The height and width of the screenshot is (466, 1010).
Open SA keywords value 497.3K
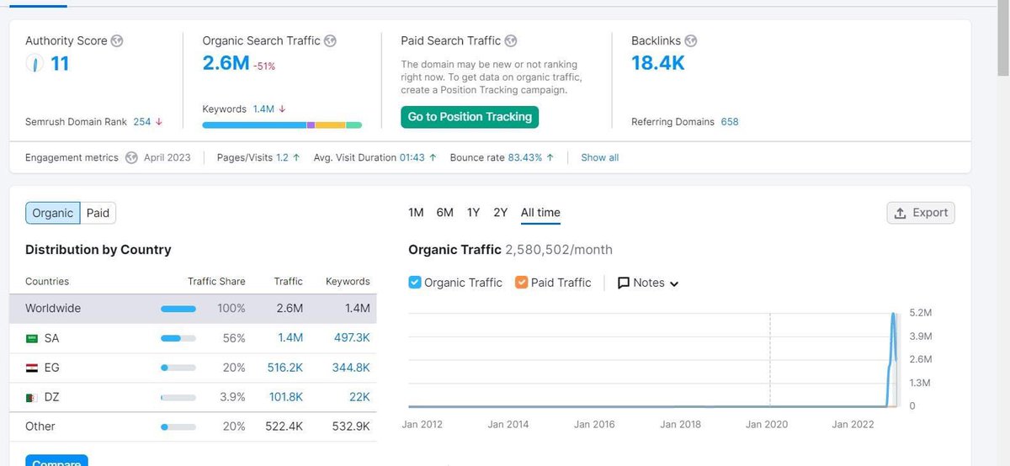(352, 338)
